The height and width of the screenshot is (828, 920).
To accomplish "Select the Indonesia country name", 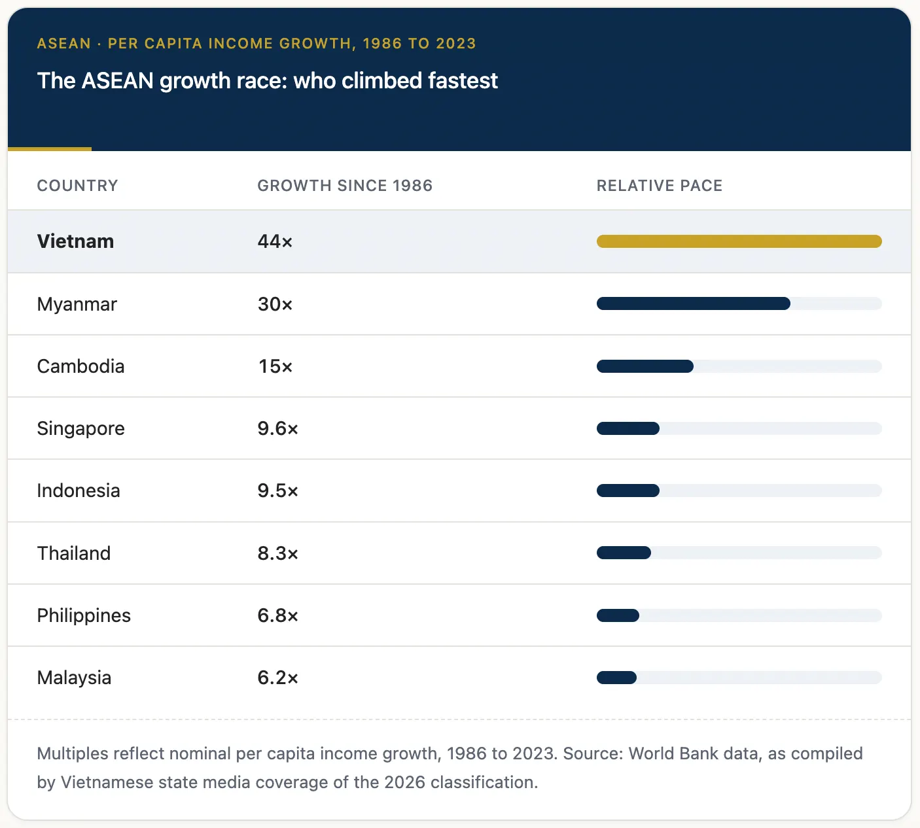I will [79, 491].
